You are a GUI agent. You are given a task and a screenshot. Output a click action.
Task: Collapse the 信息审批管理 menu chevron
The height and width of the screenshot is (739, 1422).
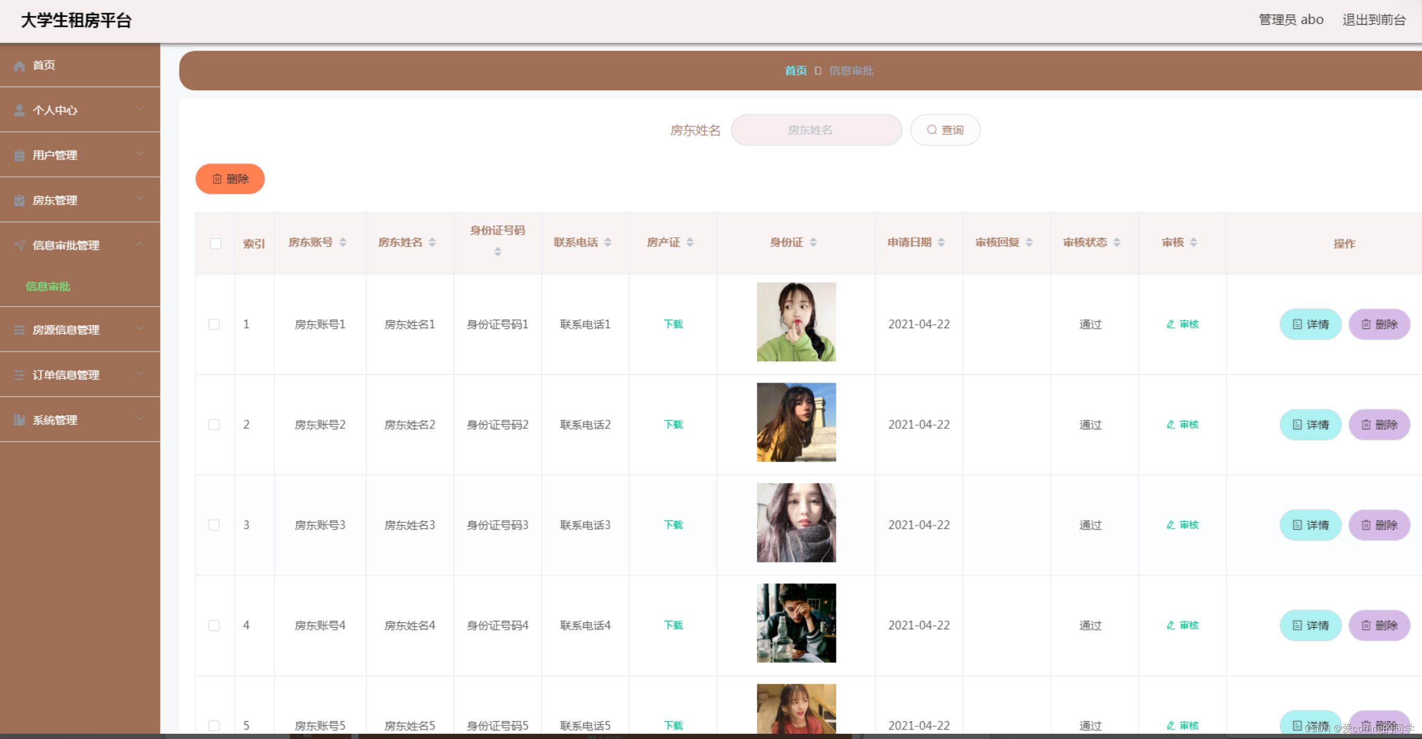(140, 244)
